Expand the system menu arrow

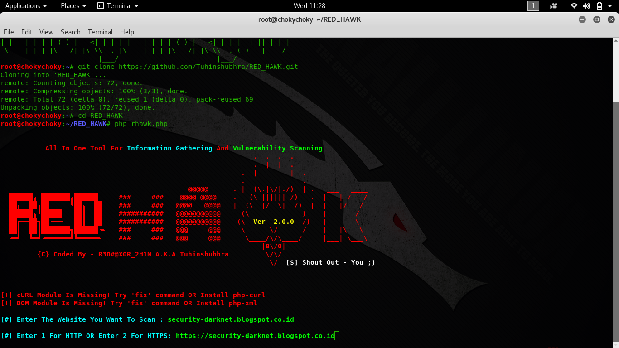point(610,6)
